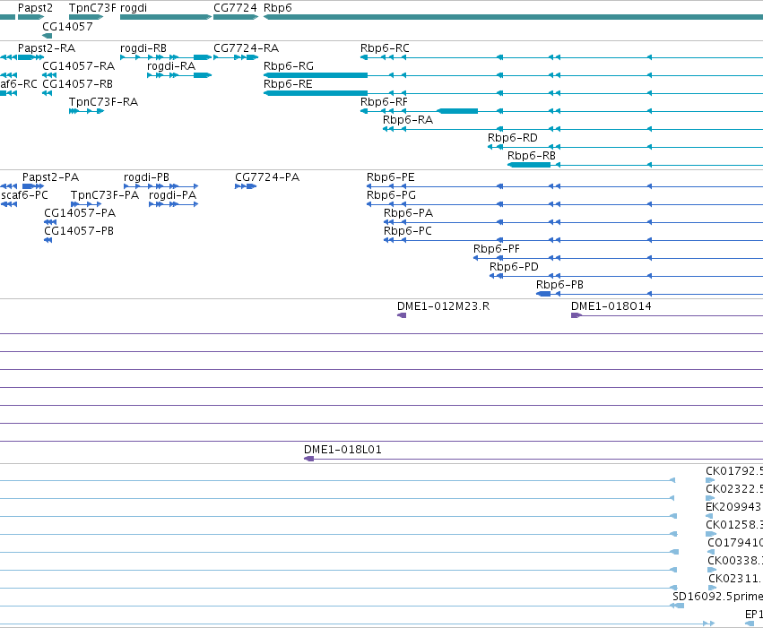Open protein Rbp6-PD

coord(514,267)
